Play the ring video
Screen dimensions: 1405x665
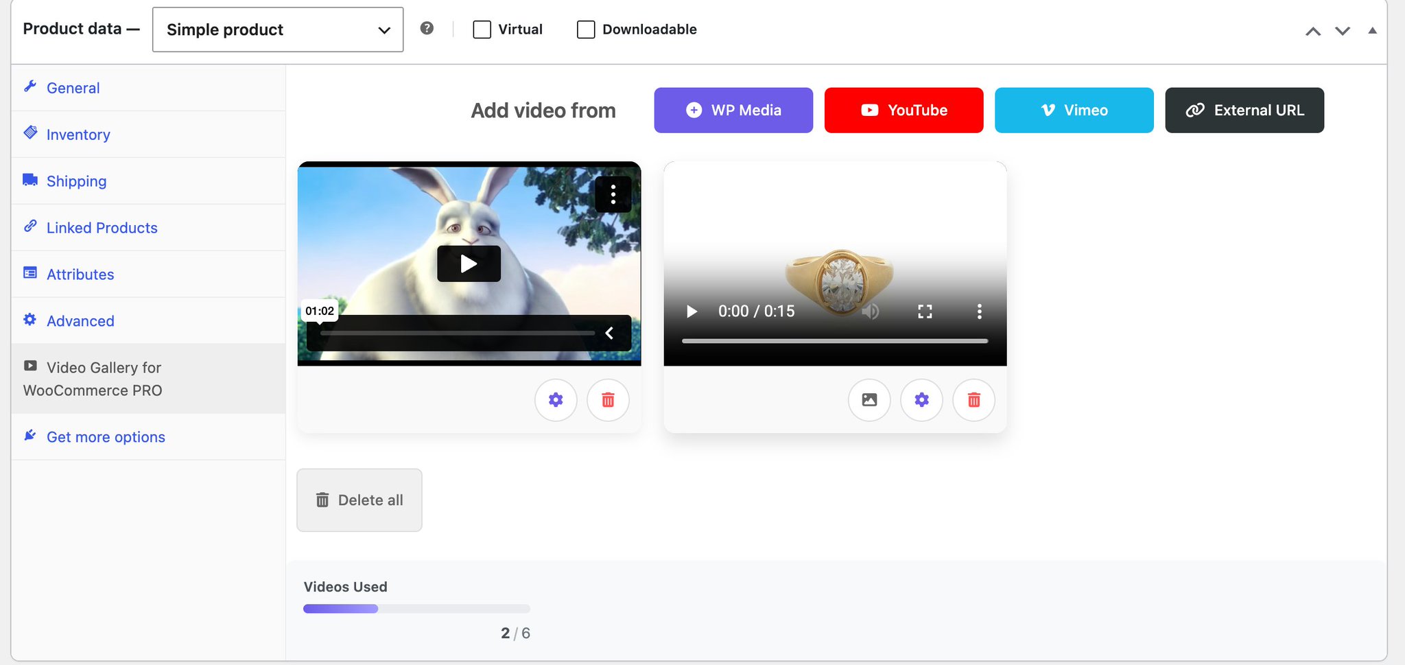[x=692, y=312]
